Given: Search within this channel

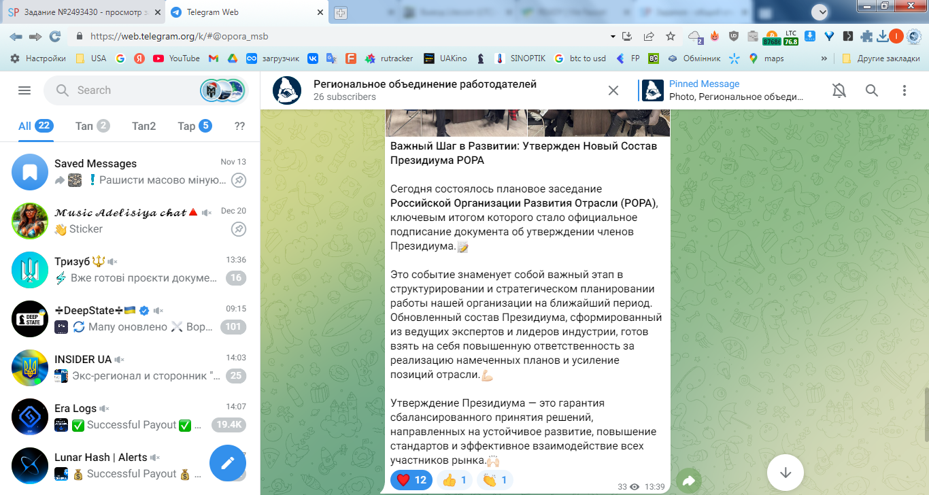Looking at the screenshot, I should [x=872, y=90].
